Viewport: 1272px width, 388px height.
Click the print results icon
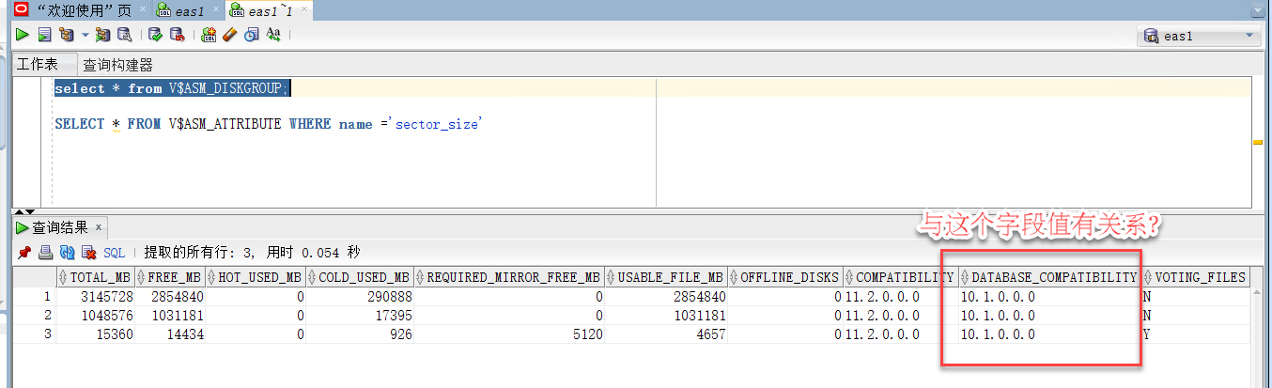45,253
